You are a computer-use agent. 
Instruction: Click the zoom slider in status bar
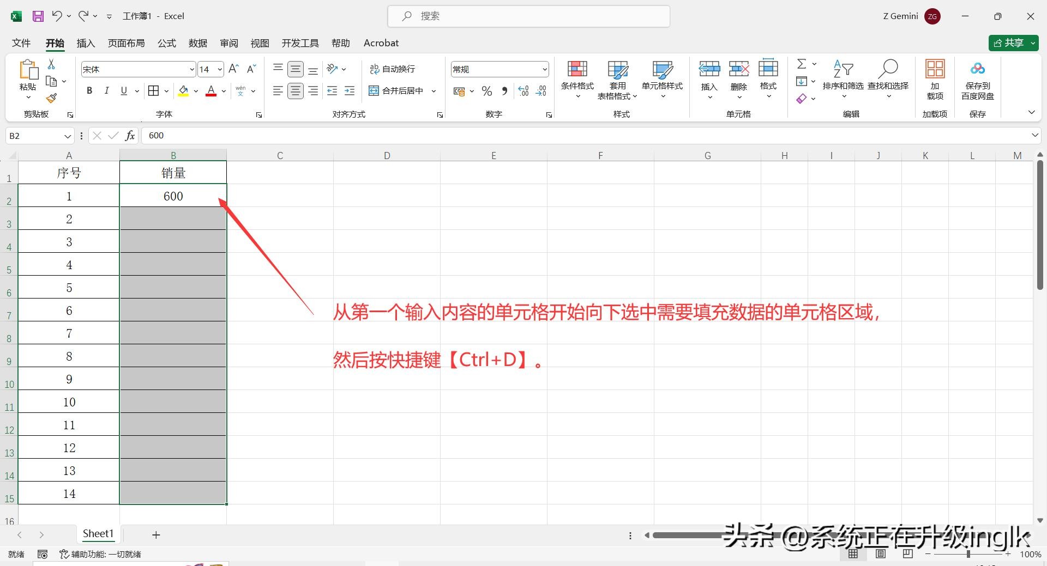pyautogui.click(x=968, y=554)
